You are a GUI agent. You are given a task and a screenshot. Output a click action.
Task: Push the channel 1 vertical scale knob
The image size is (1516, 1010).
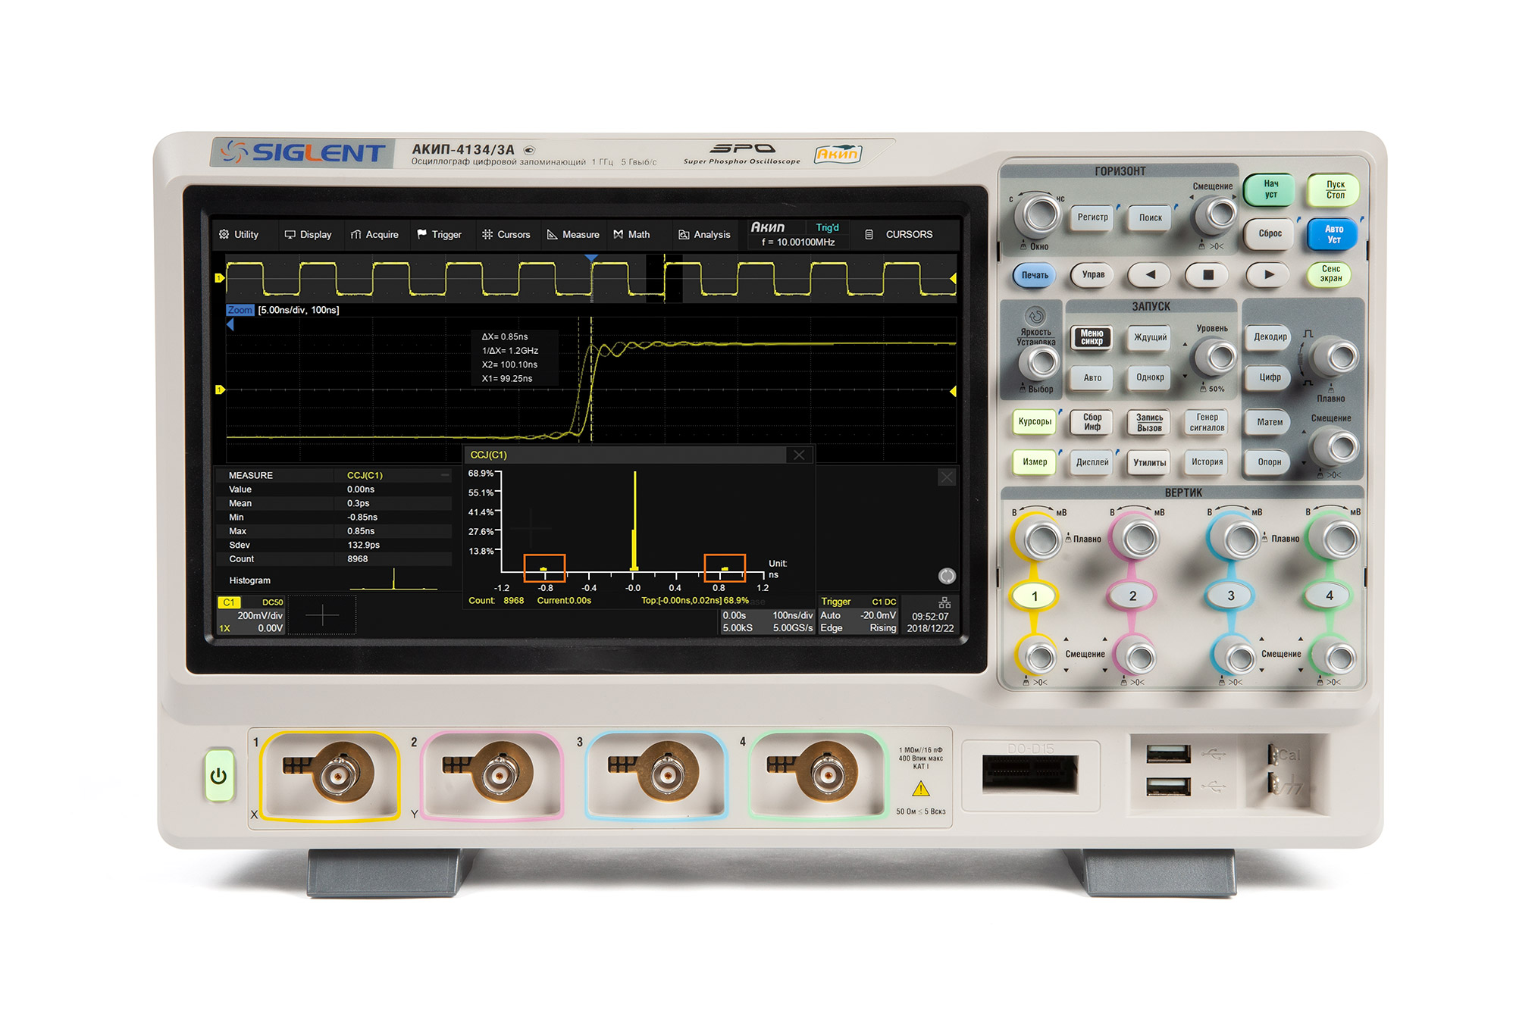[1038, 539]
